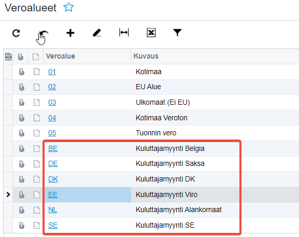Image resolution: width=299 pixels, height=237 pixels.
Task: Open tax zone link DK
Action: tap(53, 179)
